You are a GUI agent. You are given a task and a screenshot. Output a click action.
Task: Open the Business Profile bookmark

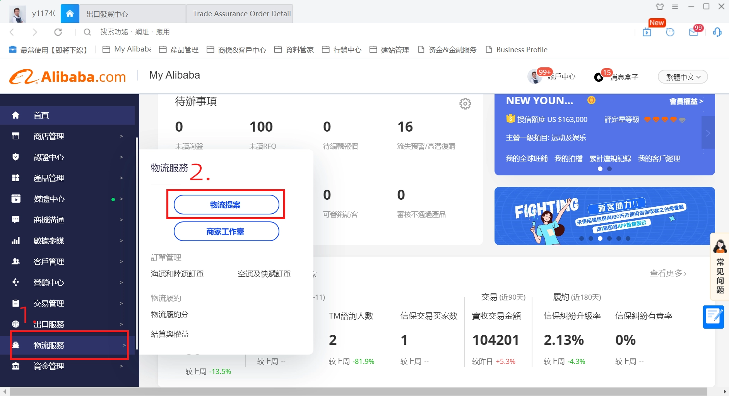tap(517, 50)
